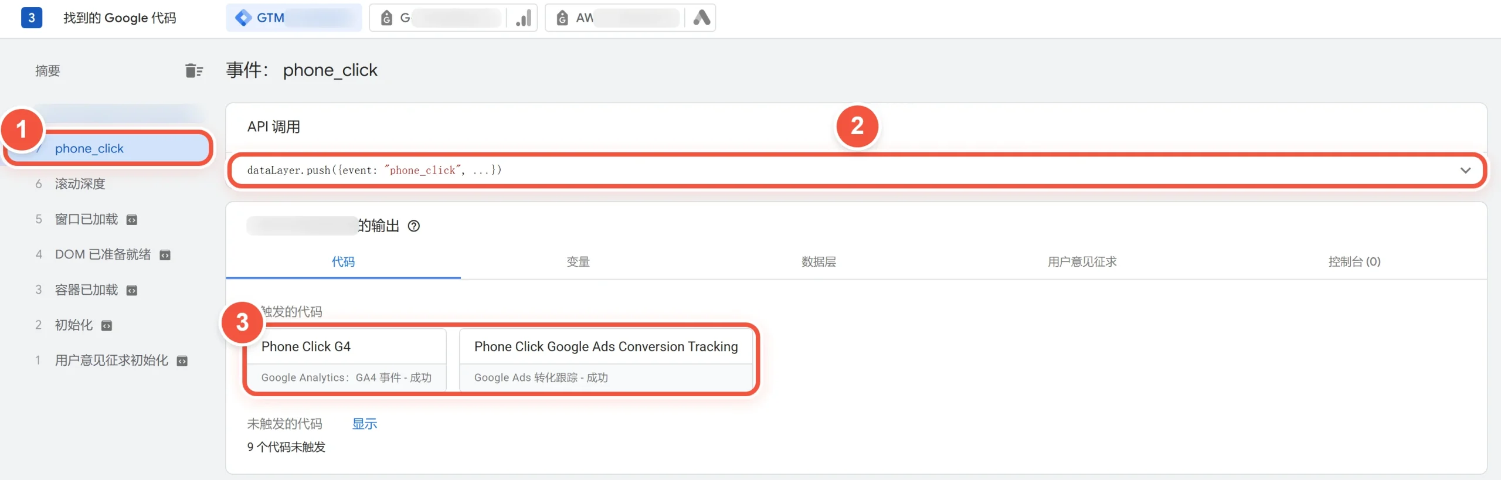Switch to the 代码 tab
Viewport: 1501px width, 480px height.
click(343, 261)
